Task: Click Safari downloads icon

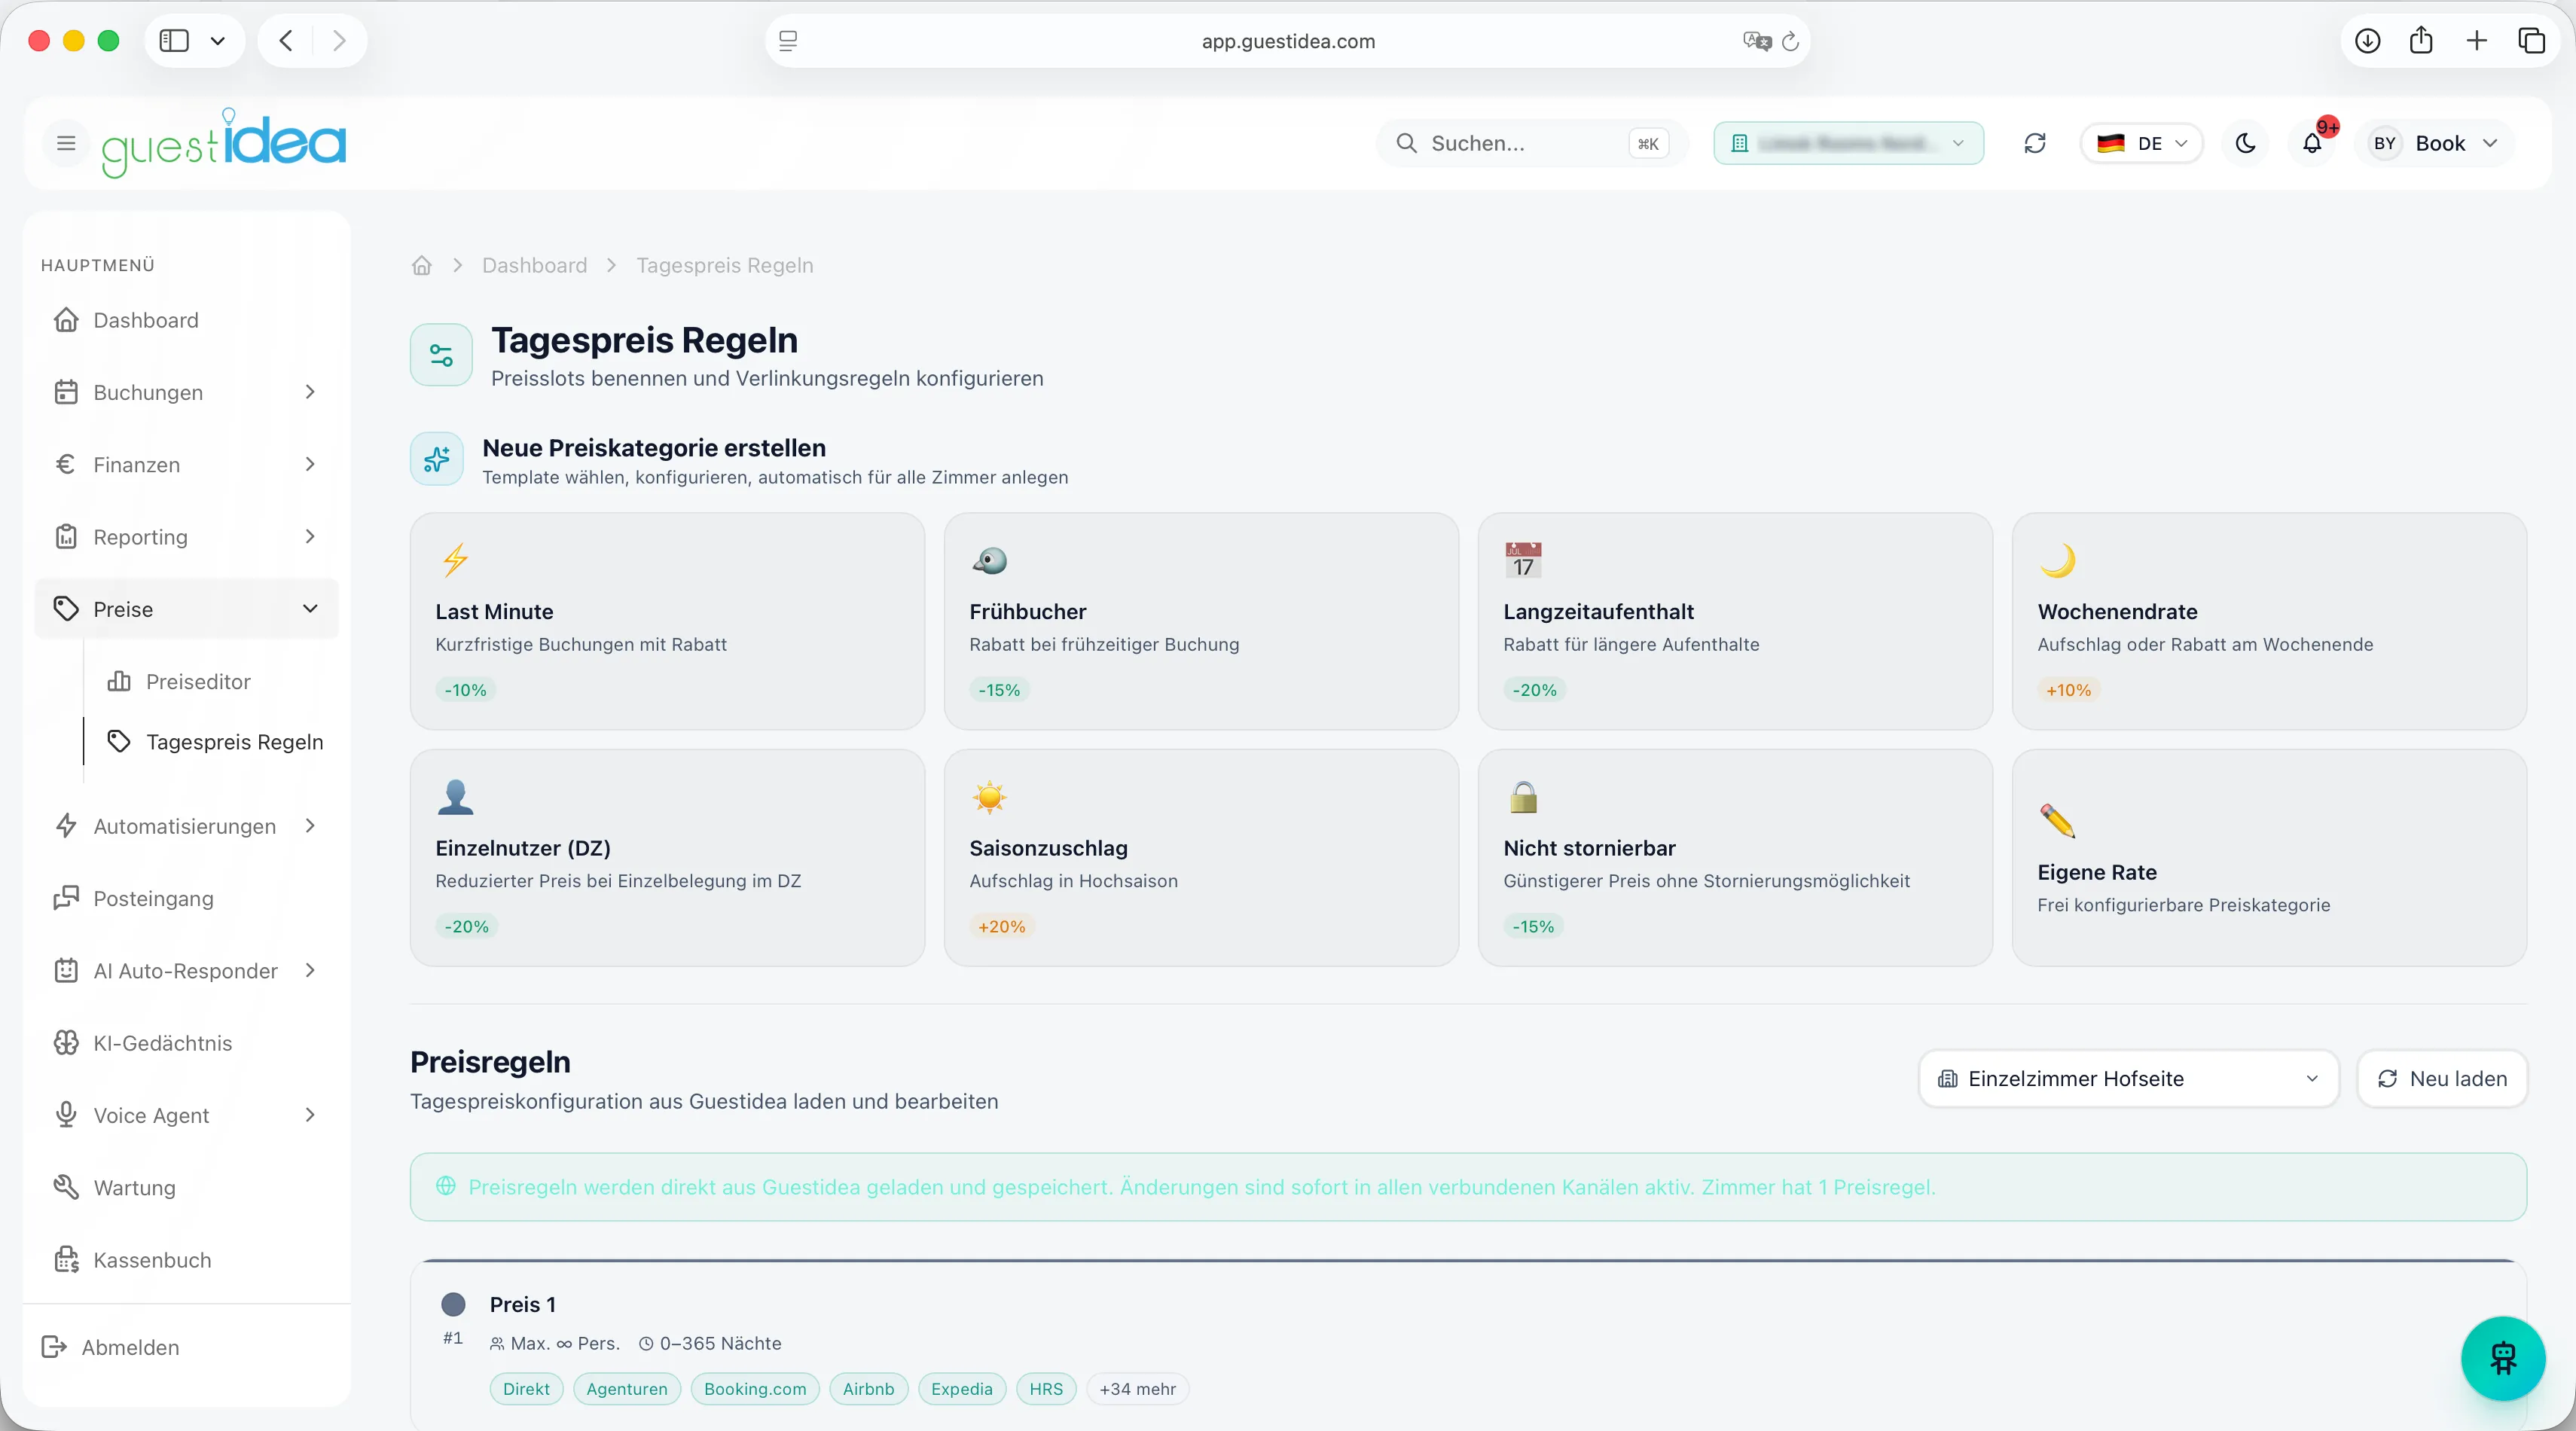Action: (x=2367, y=41)
